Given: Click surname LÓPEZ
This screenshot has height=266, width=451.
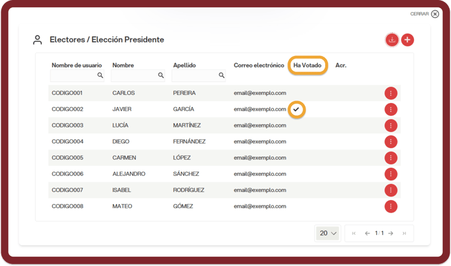Looking at the screenshot, I should click(182, 158).
